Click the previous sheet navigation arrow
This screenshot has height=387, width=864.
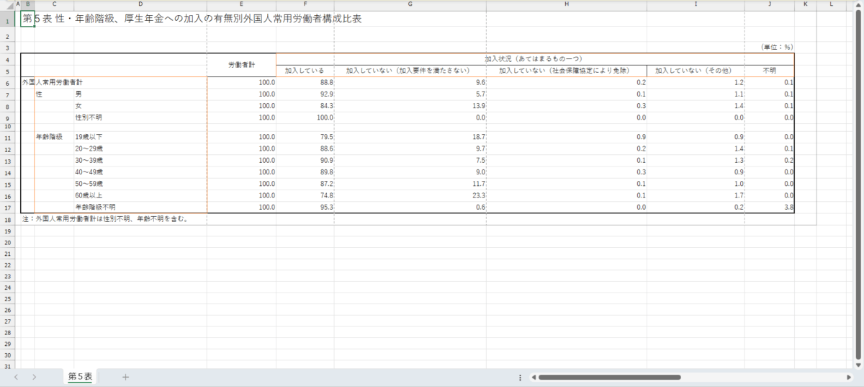point(16,377)
